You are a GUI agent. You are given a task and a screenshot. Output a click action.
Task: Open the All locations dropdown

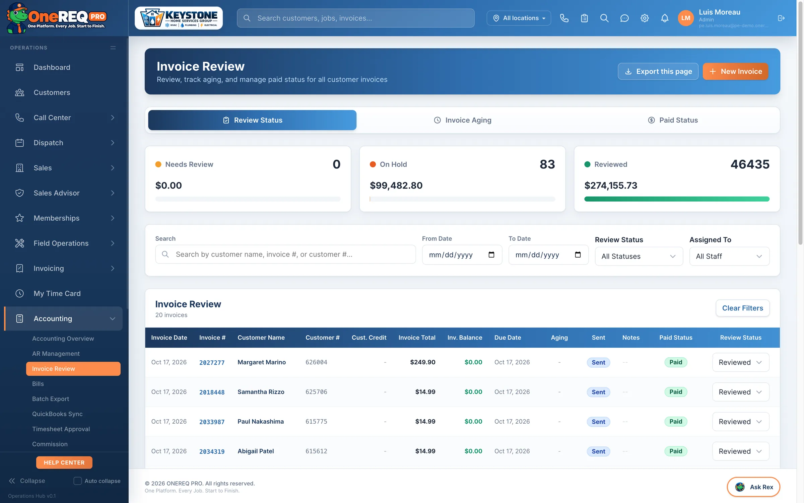pyautogui.click(x=519, y=18)
